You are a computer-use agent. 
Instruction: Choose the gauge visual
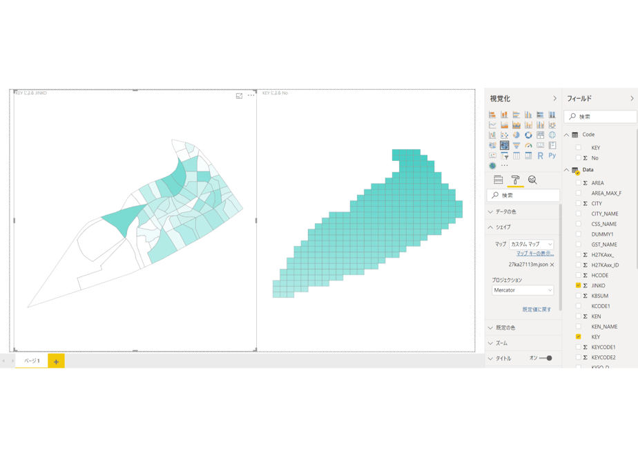click(528, 145)
